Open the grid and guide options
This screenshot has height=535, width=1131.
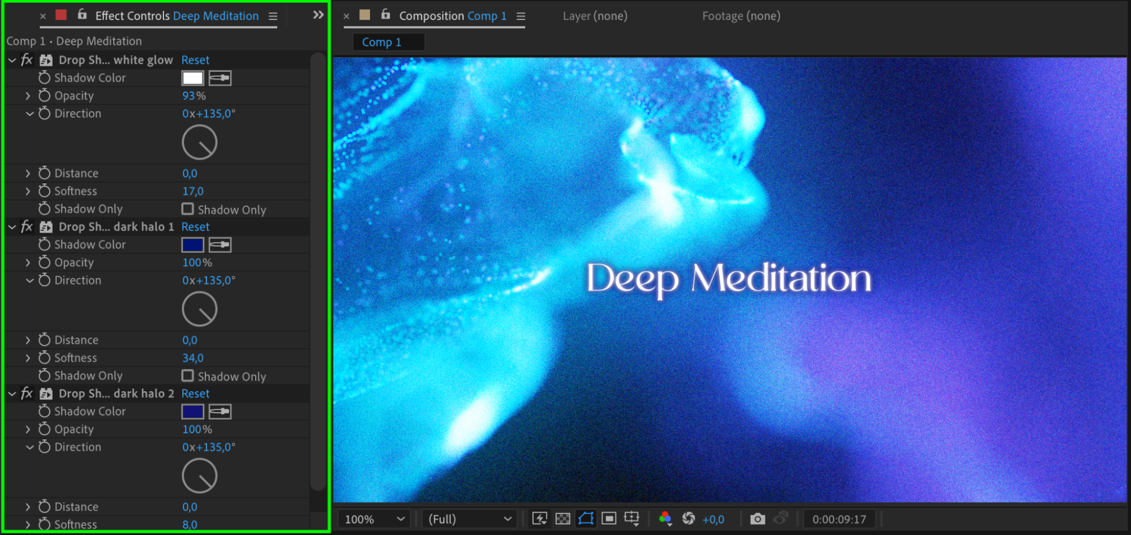(x=631, y=519)
